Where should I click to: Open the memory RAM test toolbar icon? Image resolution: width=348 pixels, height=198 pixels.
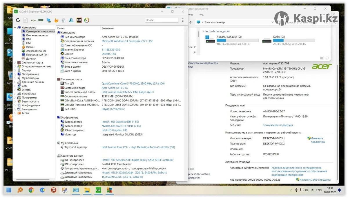[x=41, y=20]
